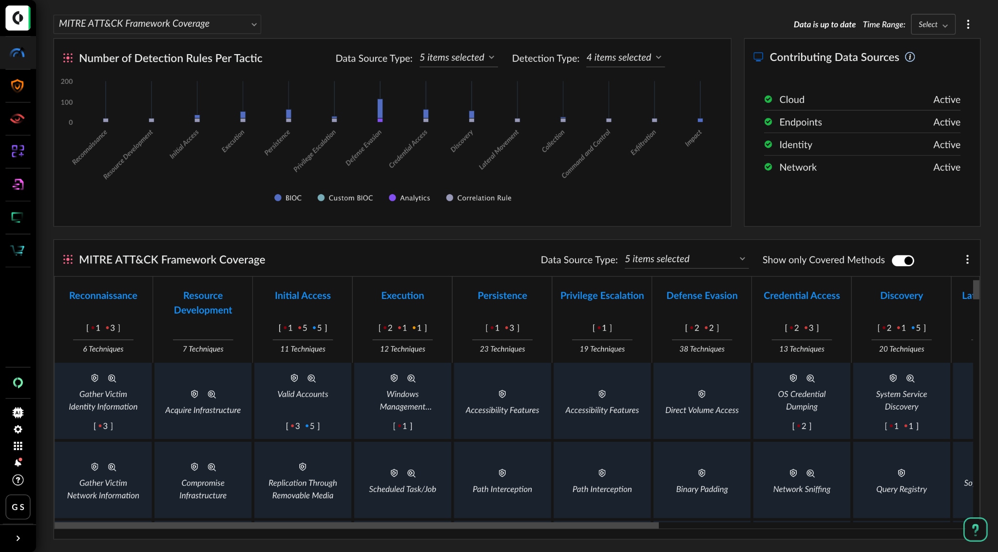Image resolution: width=998 pixels, height=552 pixels.
Task: Open Resource Development tactic header
Action: coord(203,303)
